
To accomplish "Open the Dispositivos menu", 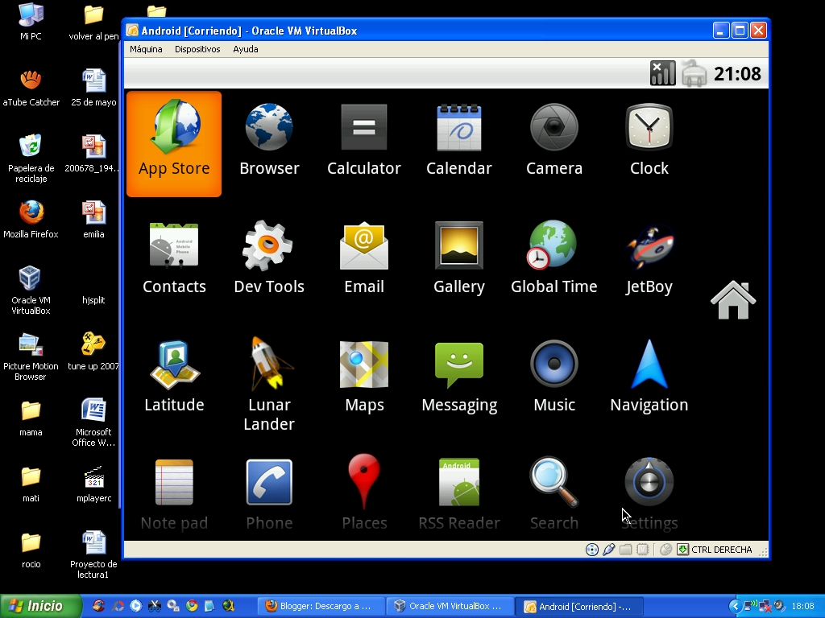I will pyautogui.click(x=197, y=49).
